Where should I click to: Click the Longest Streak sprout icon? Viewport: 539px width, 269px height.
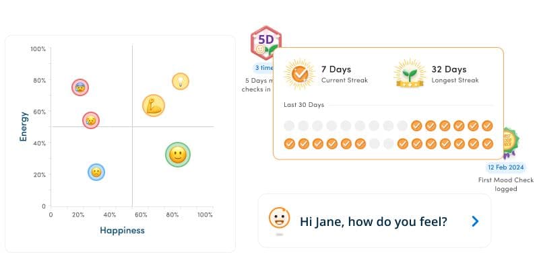pyautogui.click(x=410, y=74)
